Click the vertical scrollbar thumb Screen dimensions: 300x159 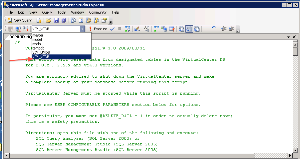tap(295, 51)
